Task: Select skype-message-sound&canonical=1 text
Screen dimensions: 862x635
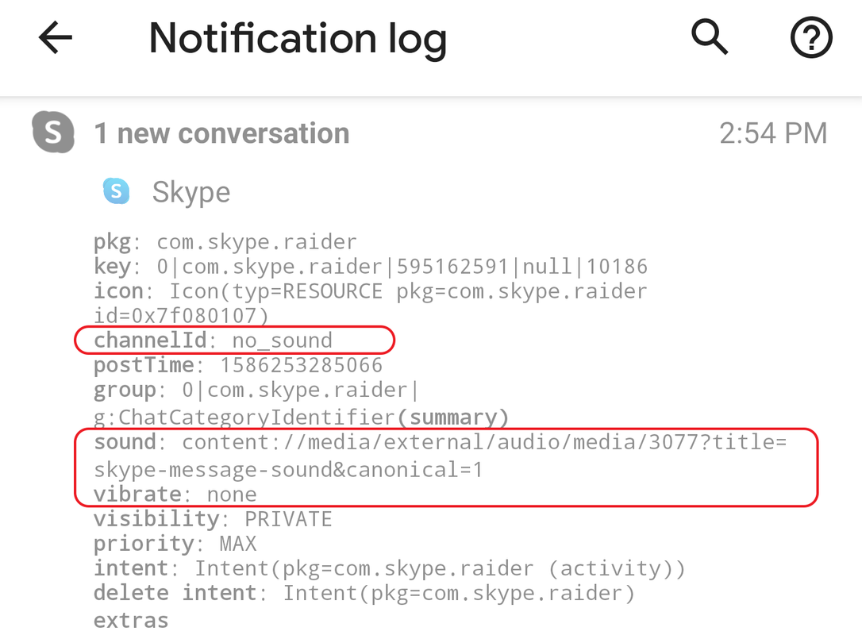Action: tap(288, 470)
